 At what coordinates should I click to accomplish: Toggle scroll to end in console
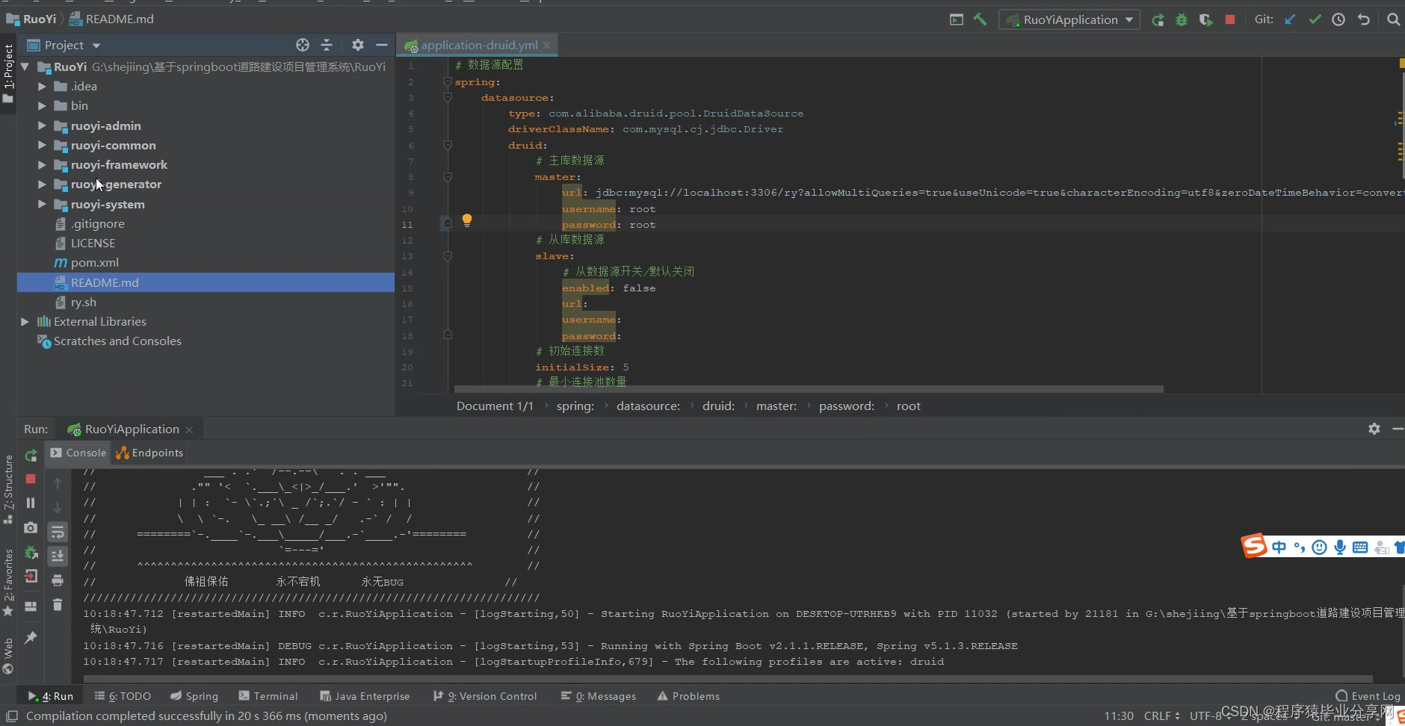[58, 556]
